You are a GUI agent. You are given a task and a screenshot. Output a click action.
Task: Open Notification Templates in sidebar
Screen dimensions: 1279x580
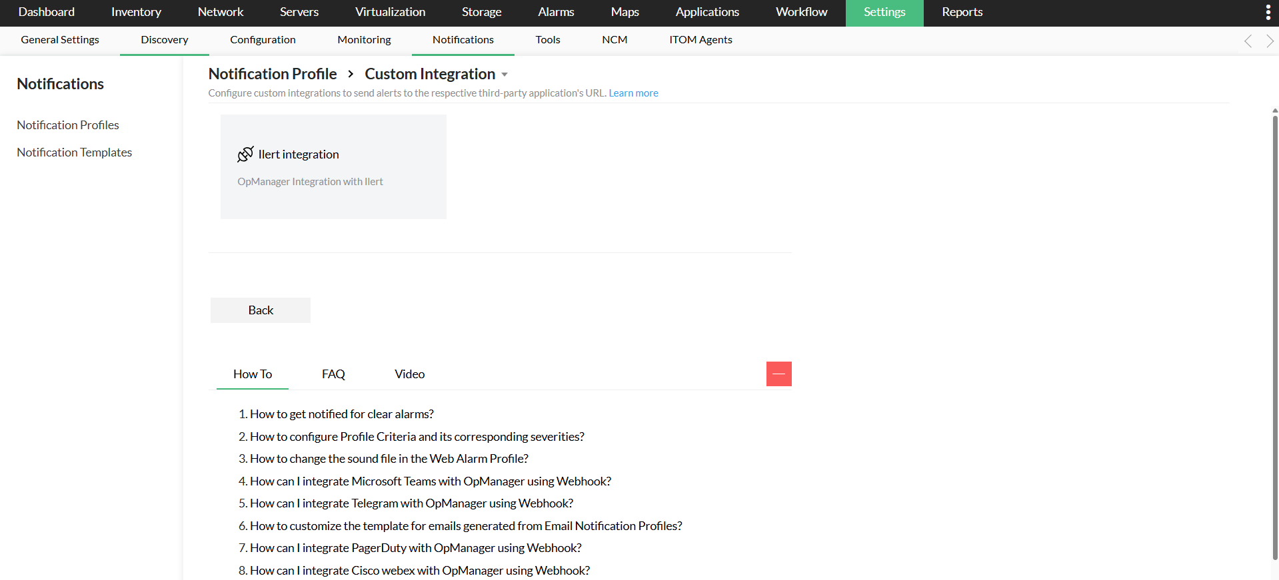tap(75, 152)
